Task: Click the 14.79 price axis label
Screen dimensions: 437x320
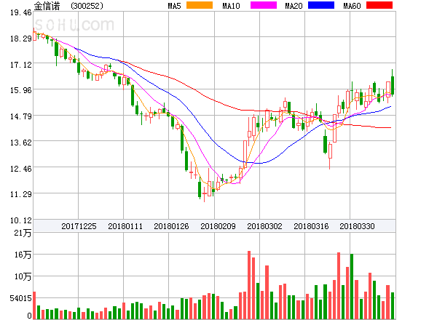Action: [21, 116]
